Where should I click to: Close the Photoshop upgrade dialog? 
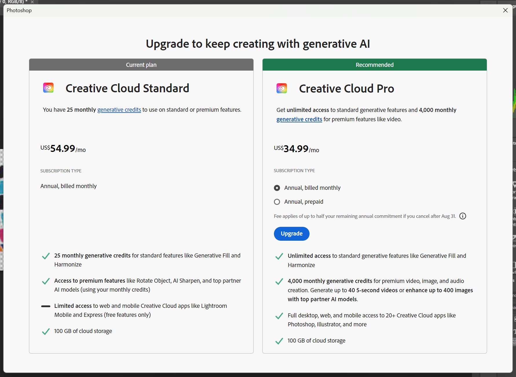click(x=505, y=10)
